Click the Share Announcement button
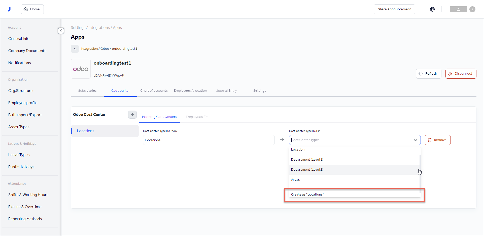The height and width of the screenshot is (236, 484). (394, 9)
